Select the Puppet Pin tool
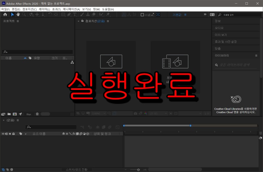 (x=108, y=14)
